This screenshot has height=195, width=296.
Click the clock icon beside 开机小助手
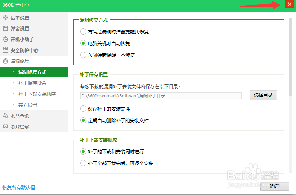(5, 39)
